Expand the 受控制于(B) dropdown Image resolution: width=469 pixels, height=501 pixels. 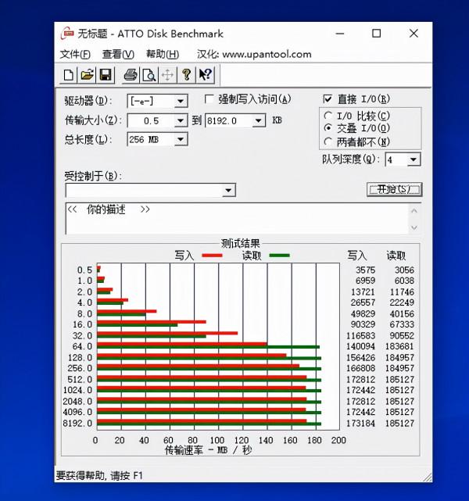tap(228, 191)
